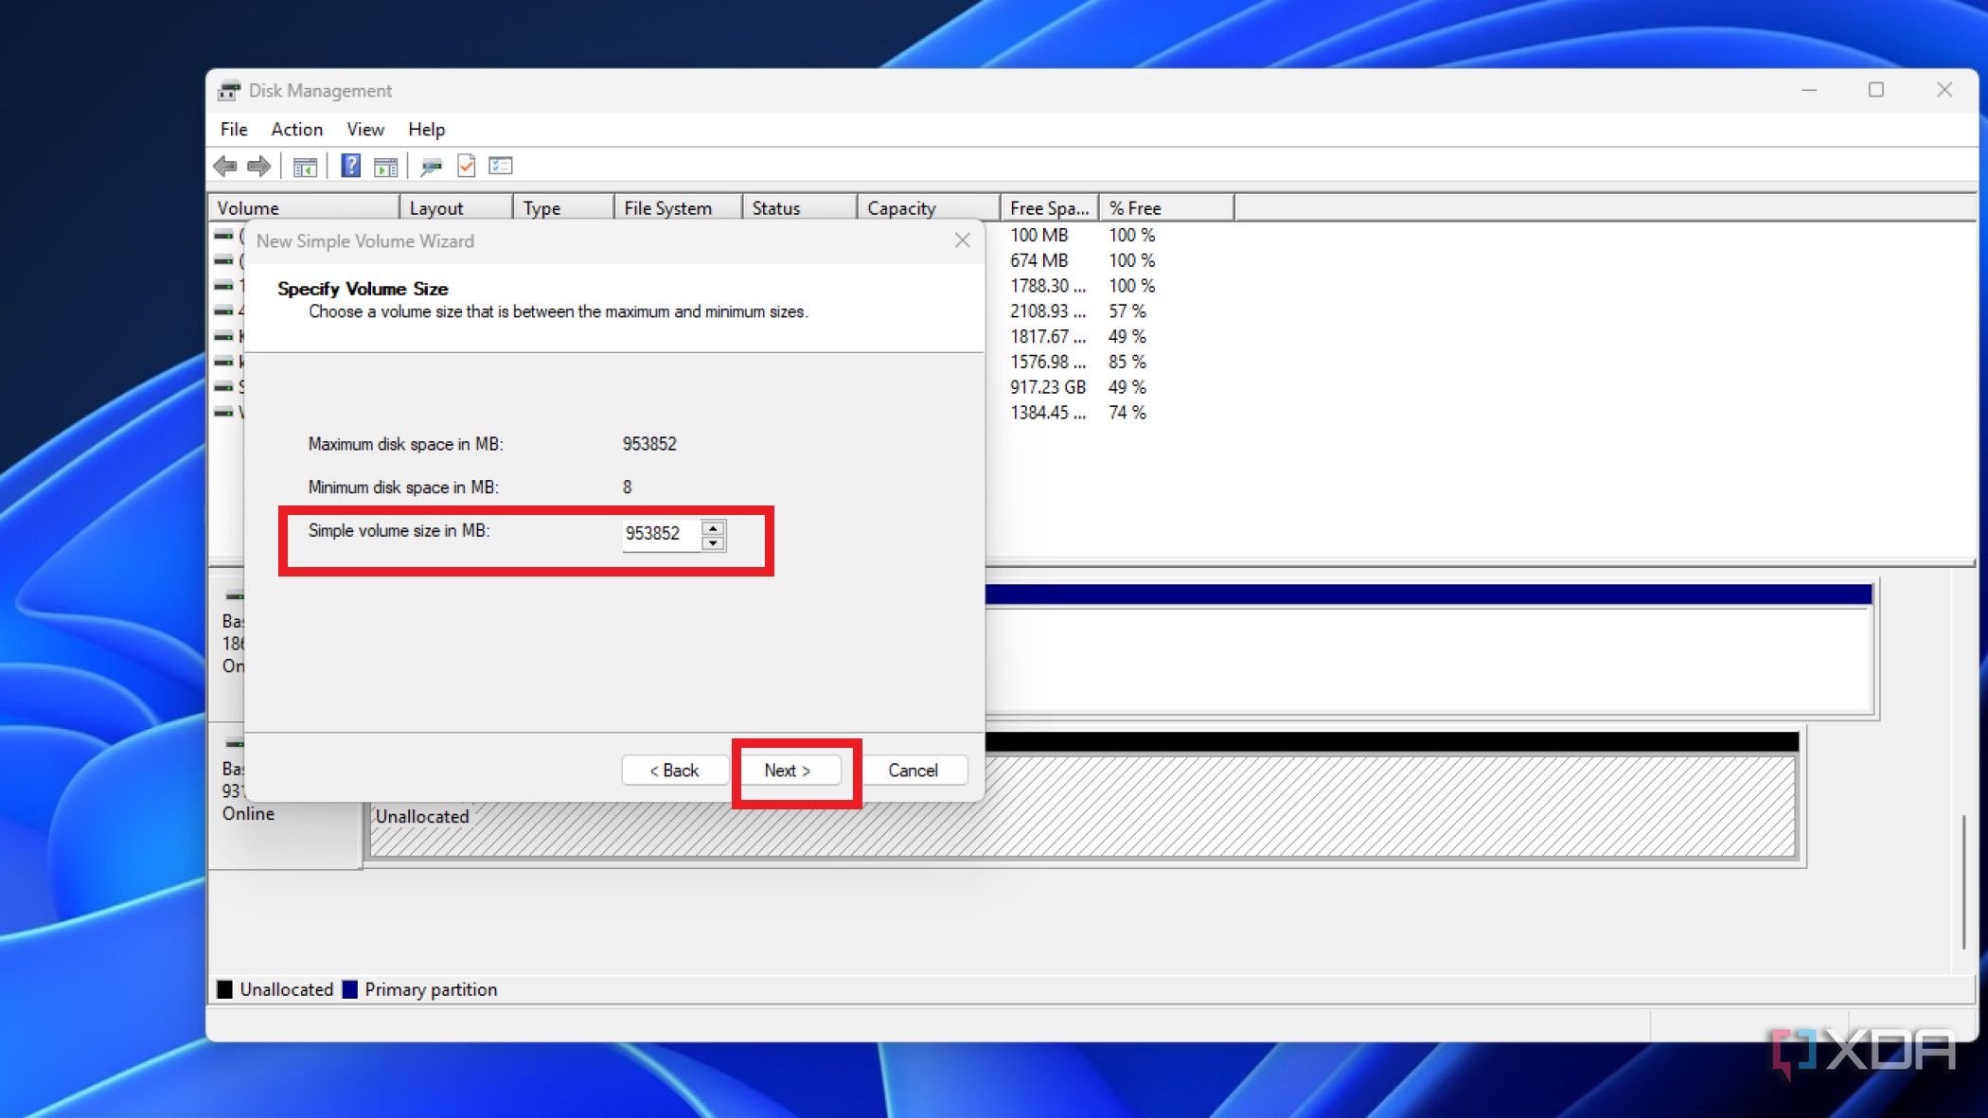Sort by the Volume column header

pos(304,208)
